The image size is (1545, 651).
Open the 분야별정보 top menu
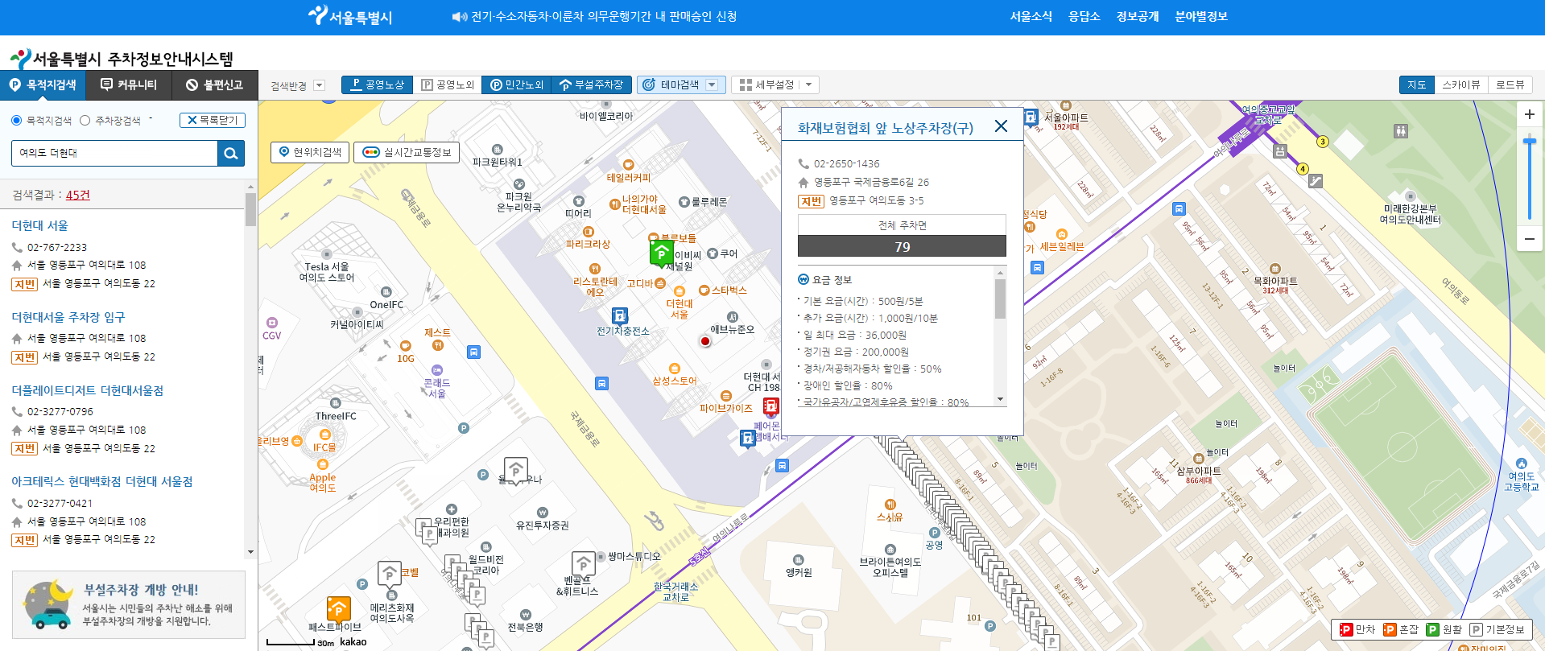tap(1200, 16)
